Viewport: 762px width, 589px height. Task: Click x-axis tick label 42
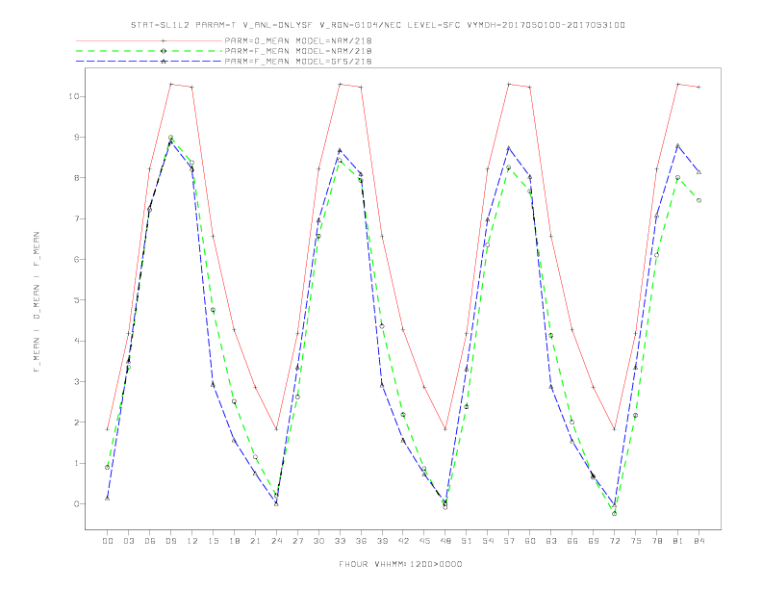click(403, 541)
